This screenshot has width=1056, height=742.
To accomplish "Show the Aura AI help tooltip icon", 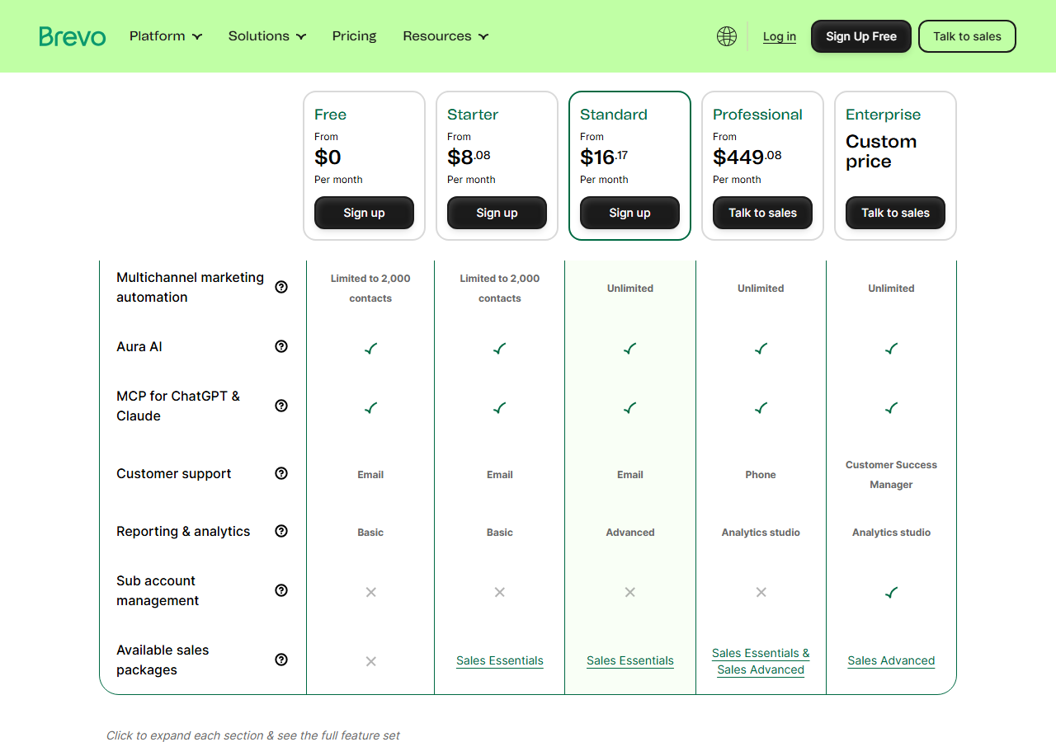I will tap(281, 346).
